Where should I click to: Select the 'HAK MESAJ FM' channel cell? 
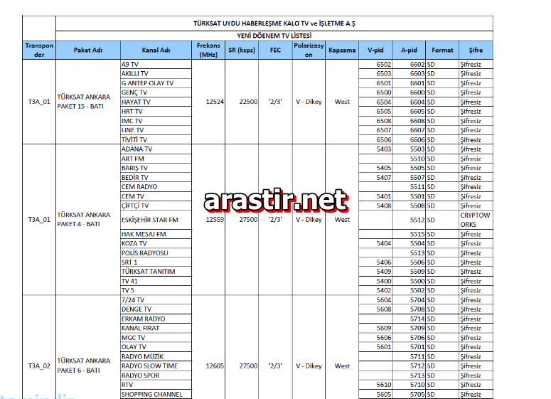pyautogui.click(x=156, y=234)
